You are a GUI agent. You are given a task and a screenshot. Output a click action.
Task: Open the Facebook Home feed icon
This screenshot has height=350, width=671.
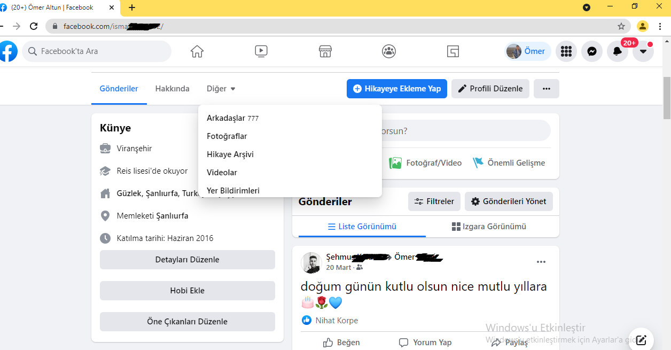coord(197,51)
